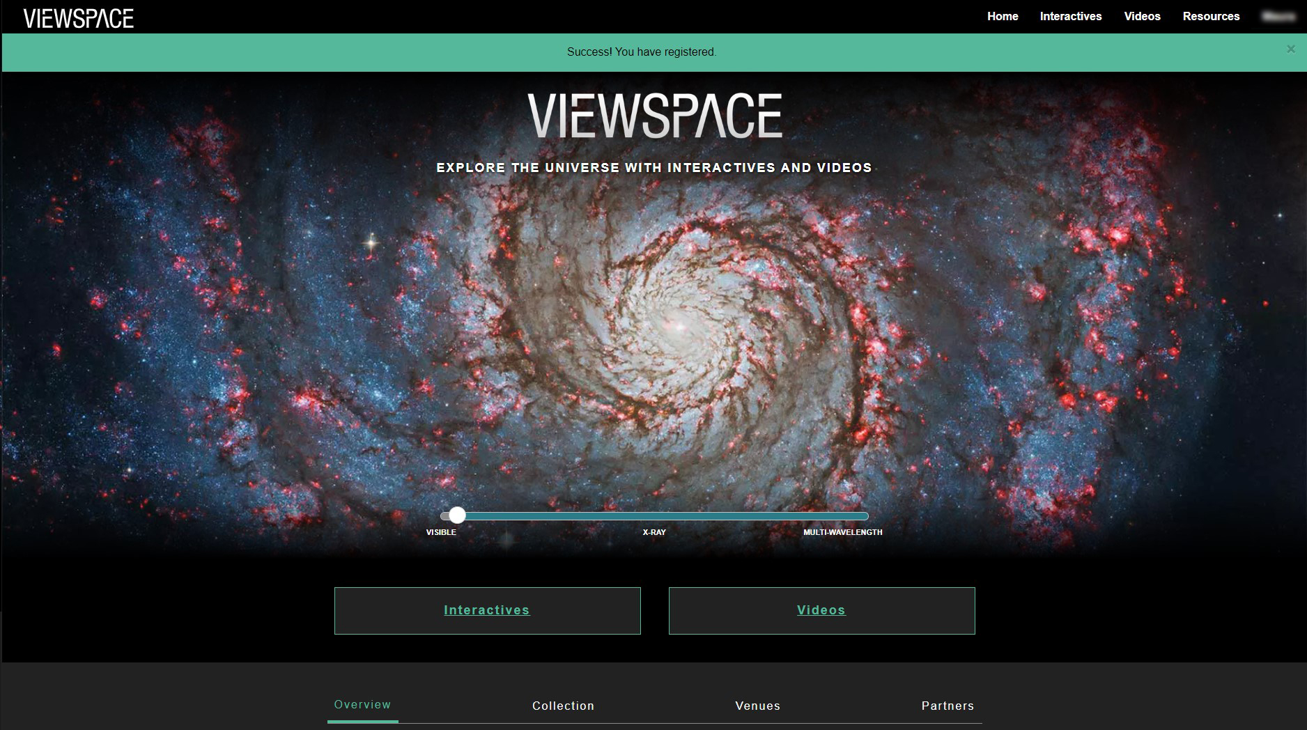Open the blurred last navigation item
This screenshot has width=1307, height=730.
[1278, 16]
